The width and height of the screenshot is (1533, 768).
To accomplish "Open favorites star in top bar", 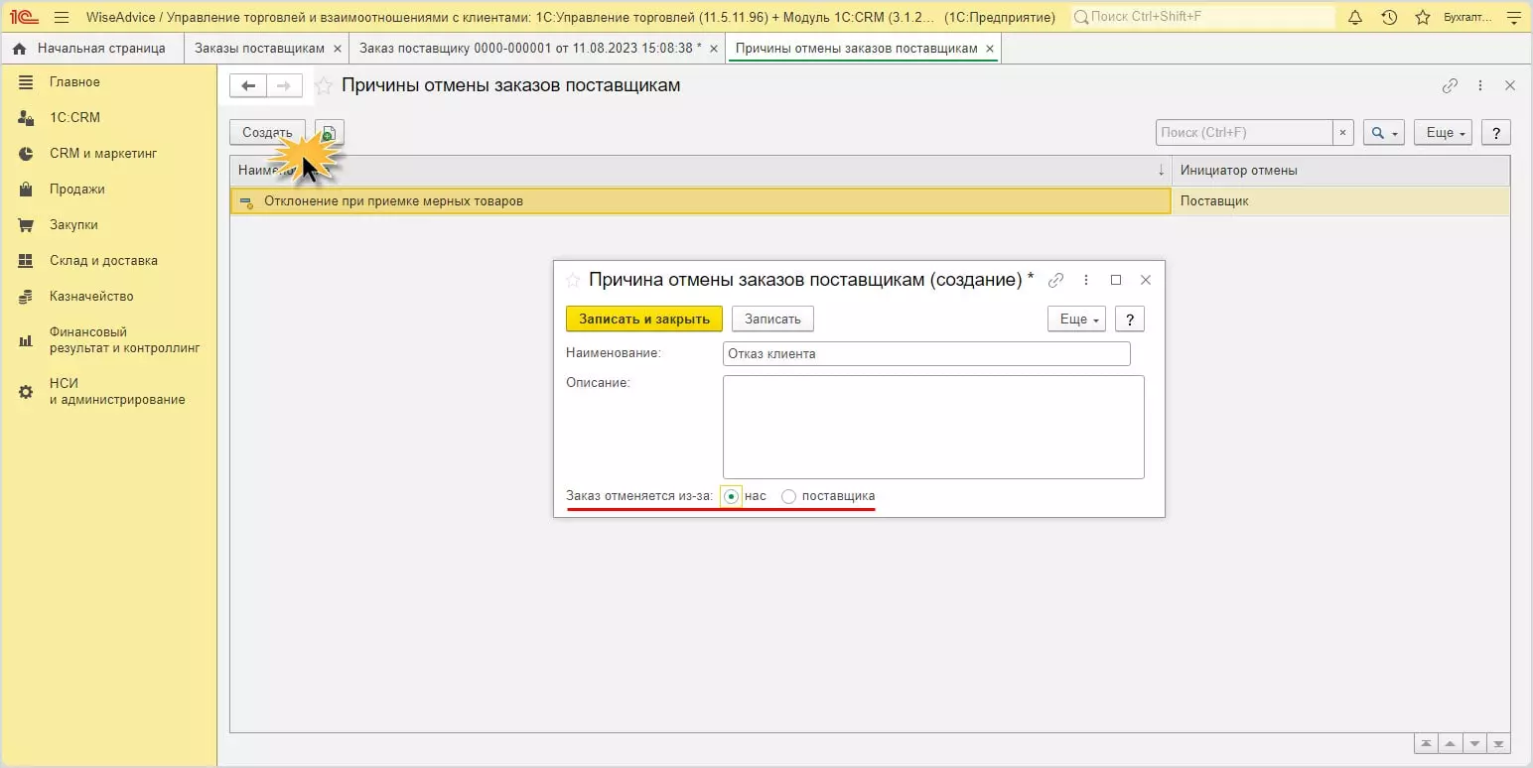I will (x=1423, y=17).
